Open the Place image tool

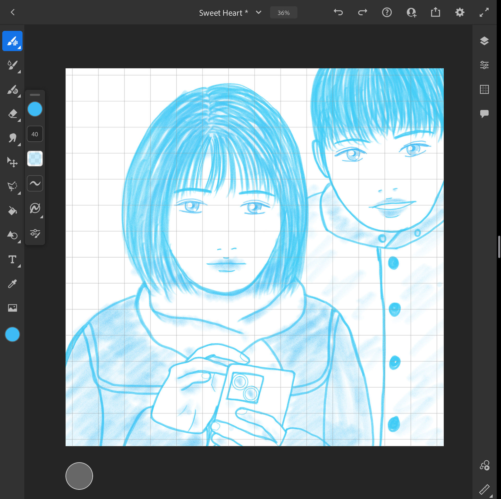click(12, 308)
